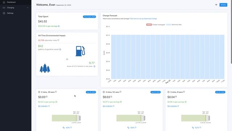The image size is (232, 131).
Task: Click the clock icon on the 3 mins, 9 secs card
Action: coord(168,92)
